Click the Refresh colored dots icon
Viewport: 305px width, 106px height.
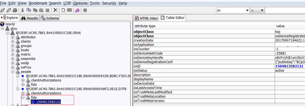[x=77, y=10]
